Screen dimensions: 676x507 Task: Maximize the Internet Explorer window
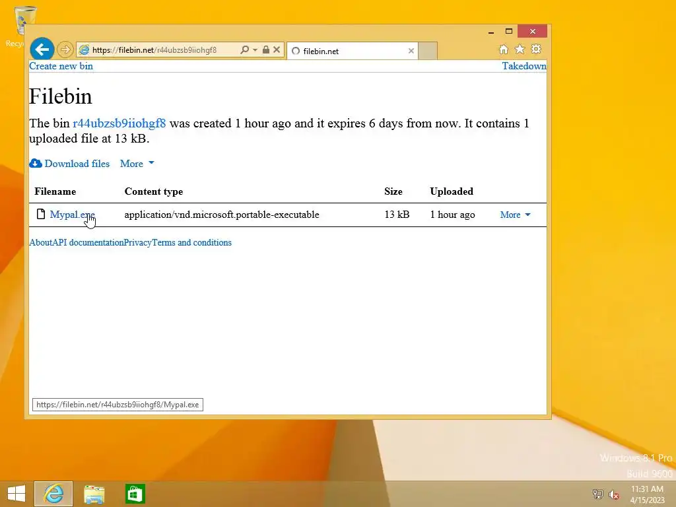coord(509,32)
